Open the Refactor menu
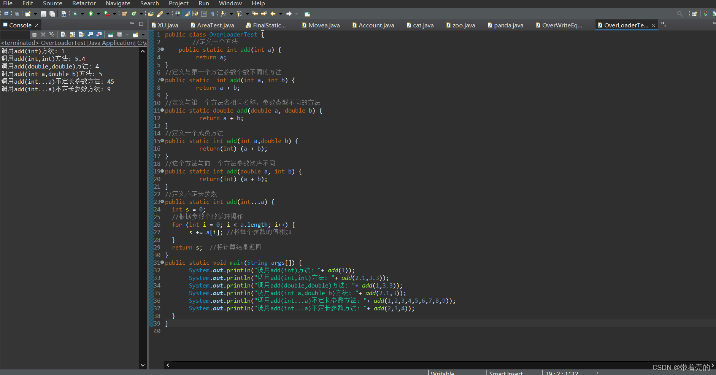 point(84,3)
